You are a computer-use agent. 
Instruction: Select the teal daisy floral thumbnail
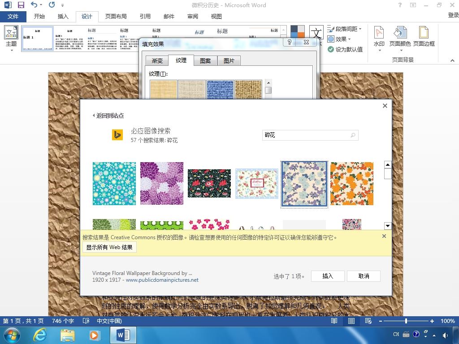(x=114, y=183)
